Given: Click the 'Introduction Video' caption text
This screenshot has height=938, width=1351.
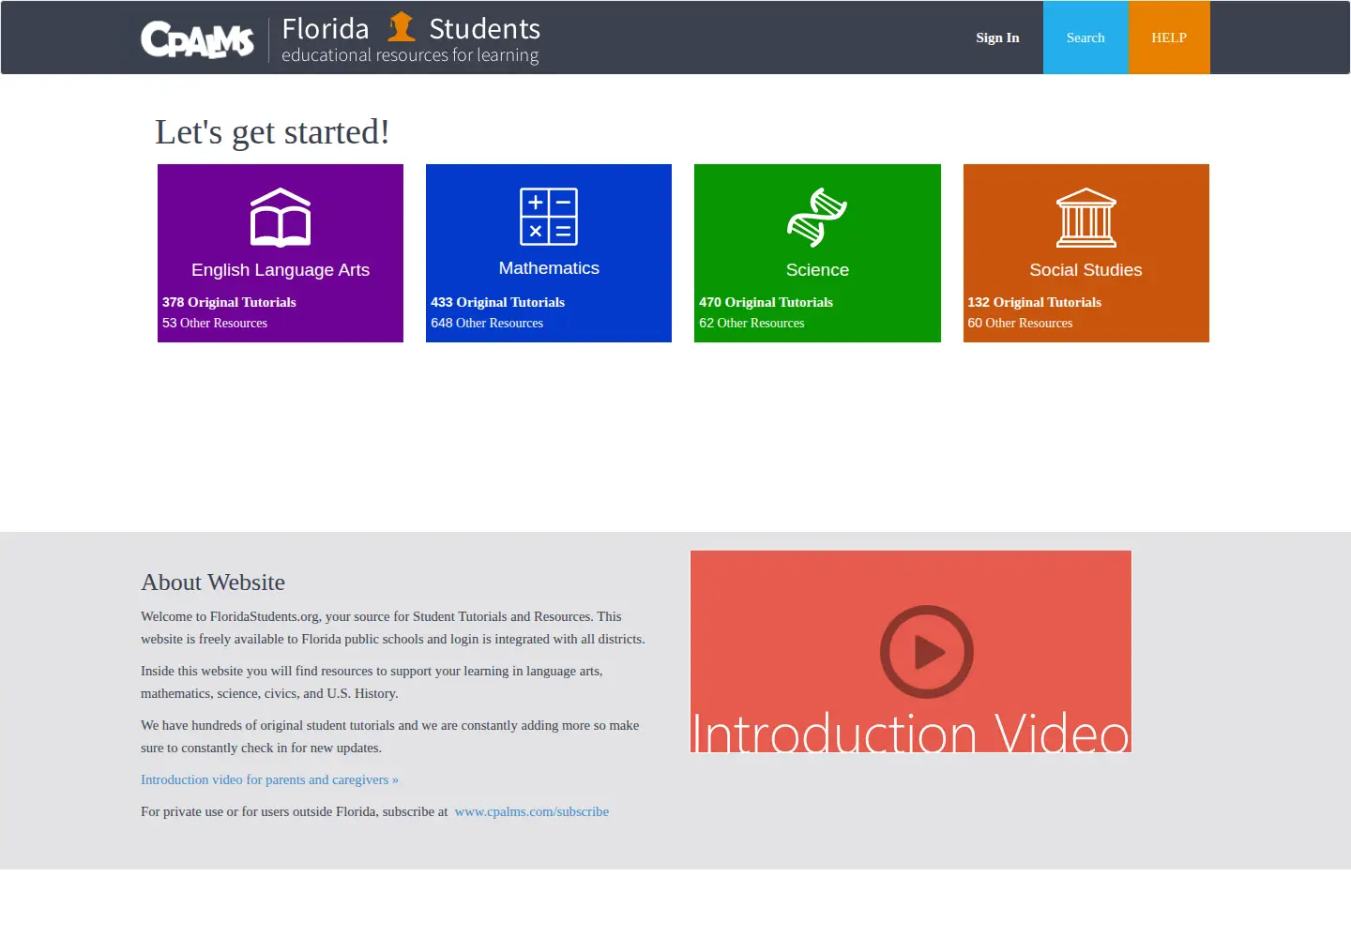Looking at the screenshot, I should coord(911,733).
